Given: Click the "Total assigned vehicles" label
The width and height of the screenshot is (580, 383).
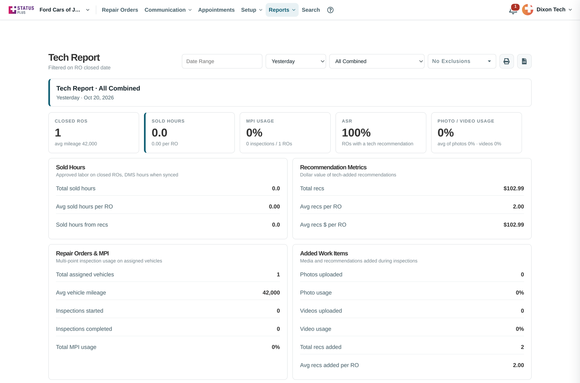Looking at the screenshot, I should pyautogui.click(x=85, y=275).
